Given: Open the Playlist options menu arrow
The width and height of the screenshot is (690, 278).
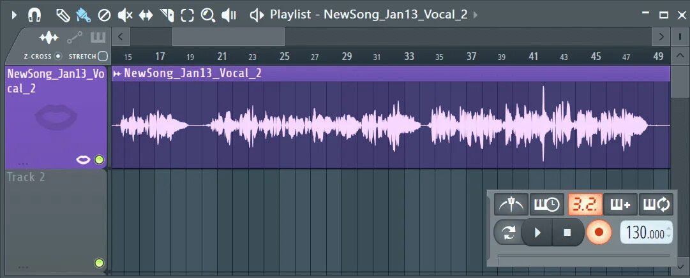Looking at the screenshot, I should point(14,15).
